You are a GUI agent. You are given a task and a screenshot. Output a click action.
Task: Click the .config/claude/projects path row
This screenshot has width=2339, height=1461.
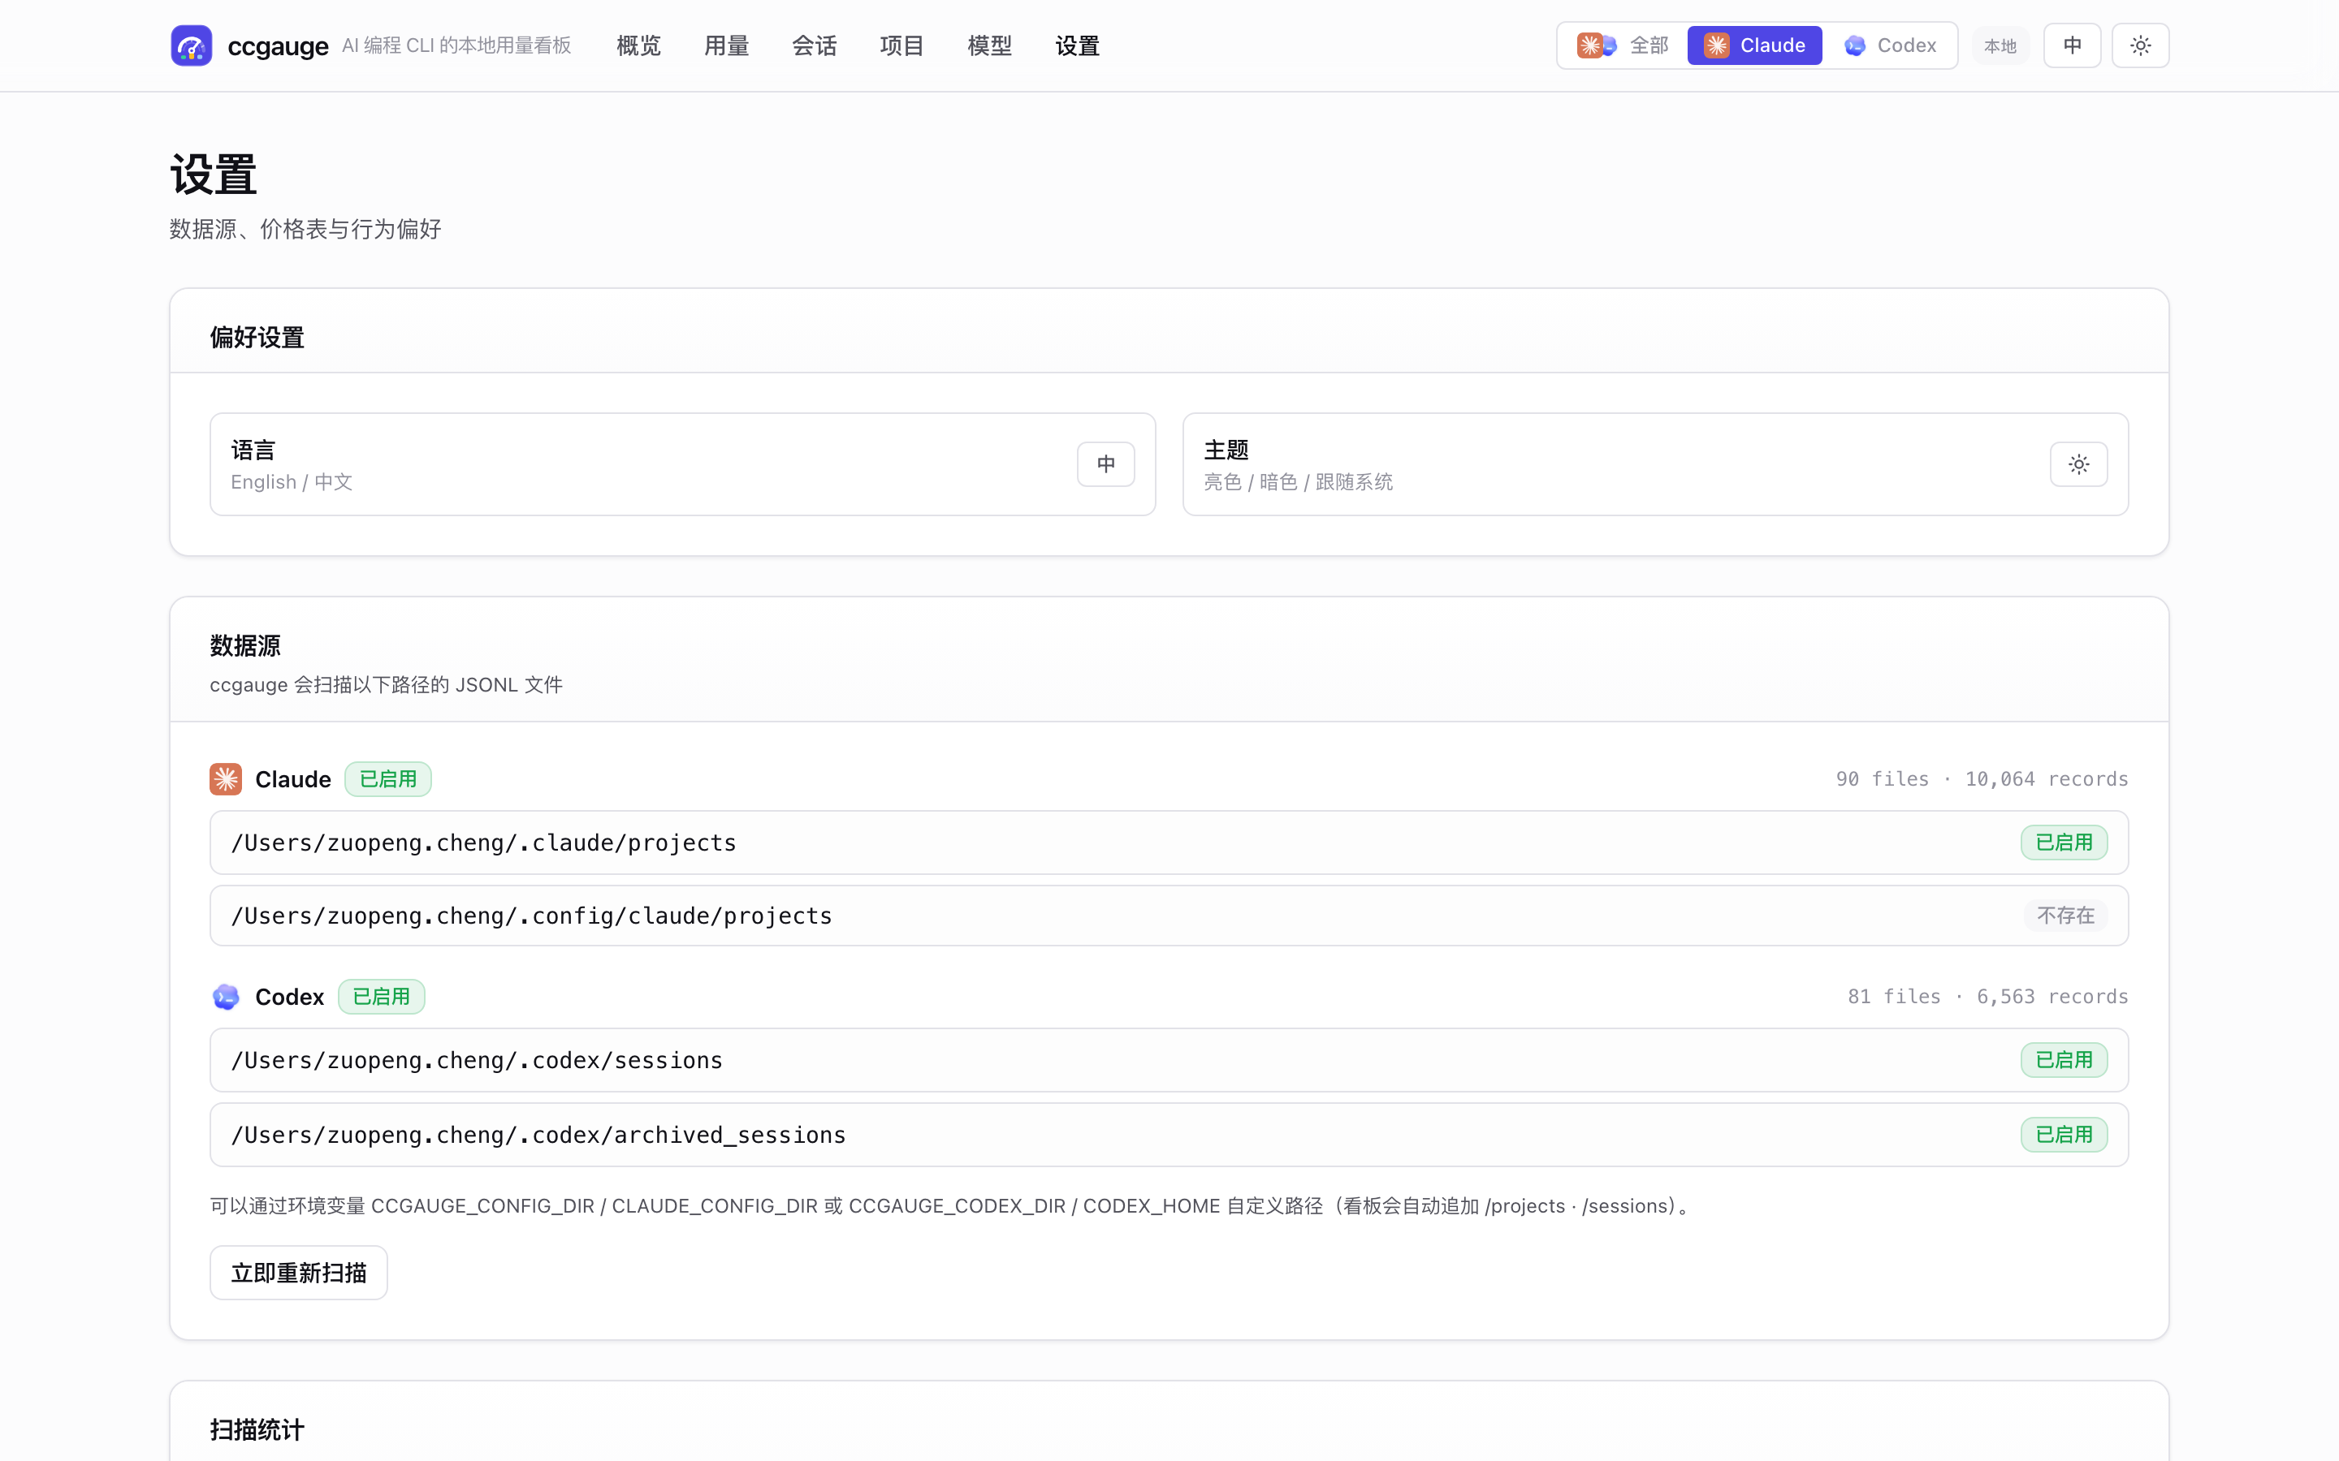[1169, 915]
